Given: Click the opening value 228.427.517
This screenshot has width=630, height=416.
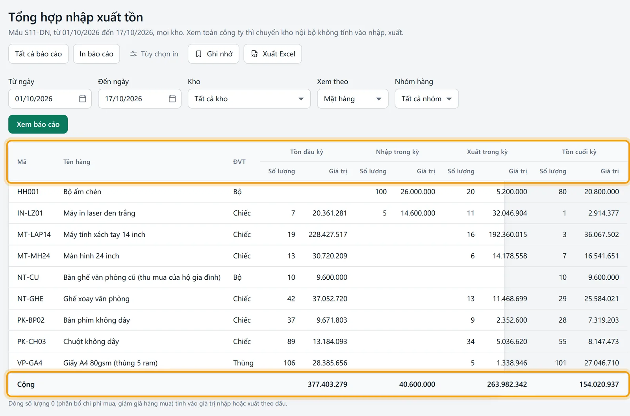Looking at the screenshot, I should 328,234.
